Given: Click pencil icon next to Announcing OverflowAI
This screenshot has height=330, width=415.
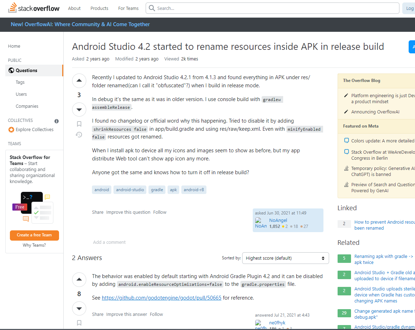Looking at the screenshot, I should pos(346,112).
